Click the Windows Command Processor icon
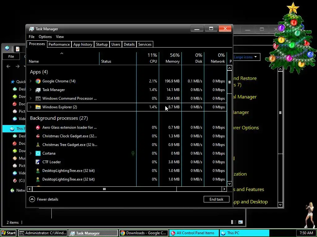Viewport: 317px width, 237px height. click(x=38, y=98)
